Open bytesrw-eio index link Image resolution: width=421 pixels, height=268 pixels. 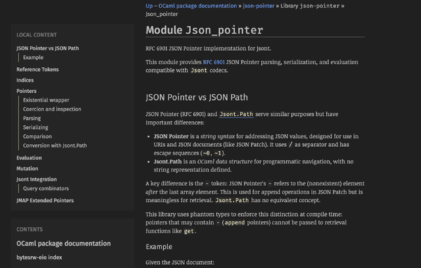pyautogui.click(x=39, y=257)
